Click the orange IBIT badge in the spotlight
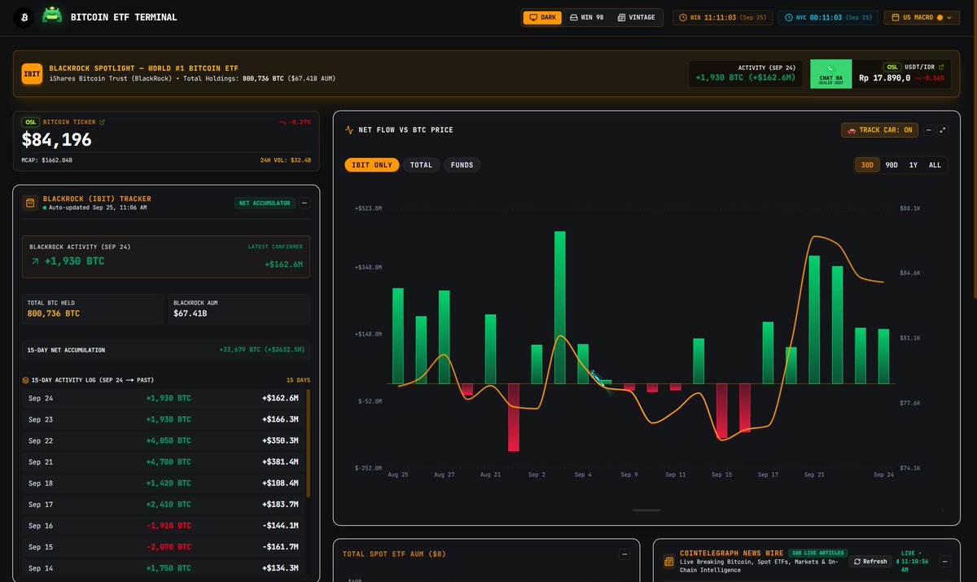This screenshot has height=582, width=977. 32,74
